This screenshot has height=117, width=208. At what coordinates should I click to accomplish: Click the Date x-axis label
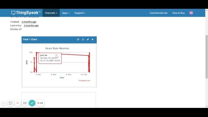62,78
